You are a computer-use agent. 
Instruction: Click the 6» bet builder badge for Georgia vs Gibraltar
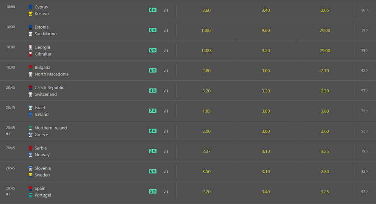[x=153, y=50]
